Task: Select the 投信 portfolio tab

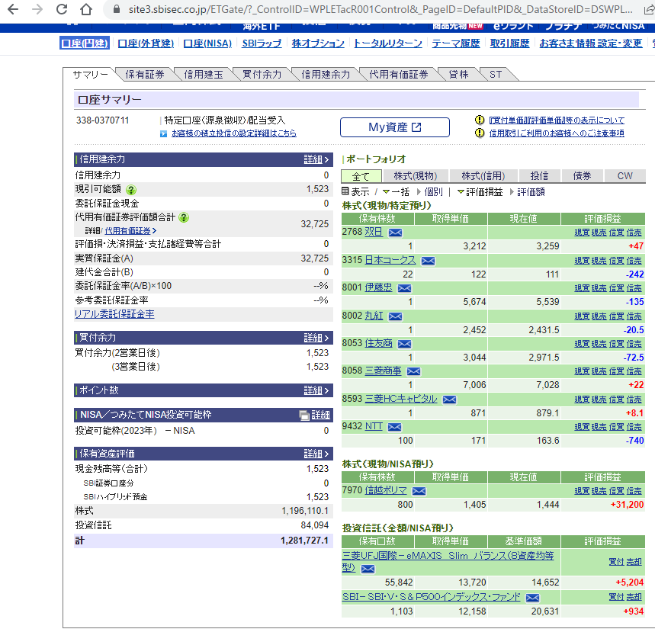Action: 539,176
